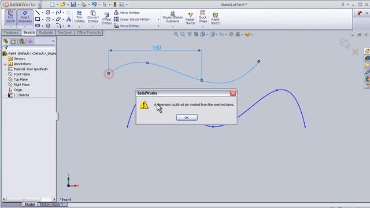This screenshot has height=208, width=370.
Task: Expand the Move Entities dropdown arrow
Action: click(158, 26)
